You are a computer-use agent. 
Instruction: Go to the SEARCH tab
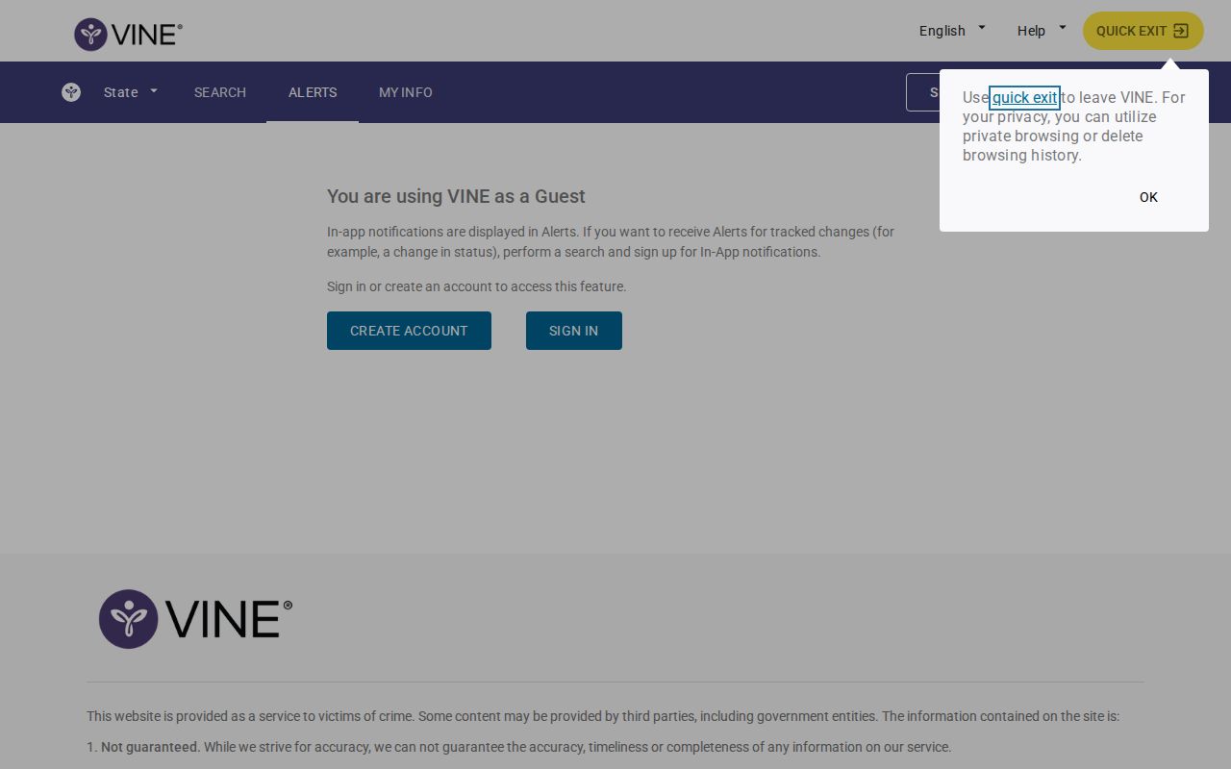tap(220, 92)
